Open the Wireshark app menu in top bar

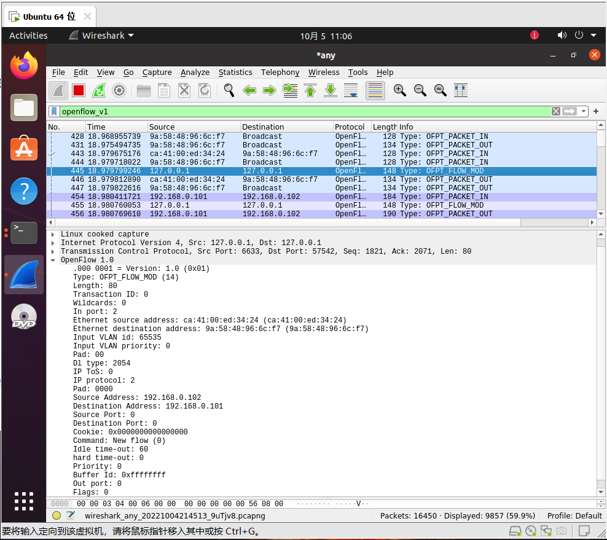tap(101, 36)
